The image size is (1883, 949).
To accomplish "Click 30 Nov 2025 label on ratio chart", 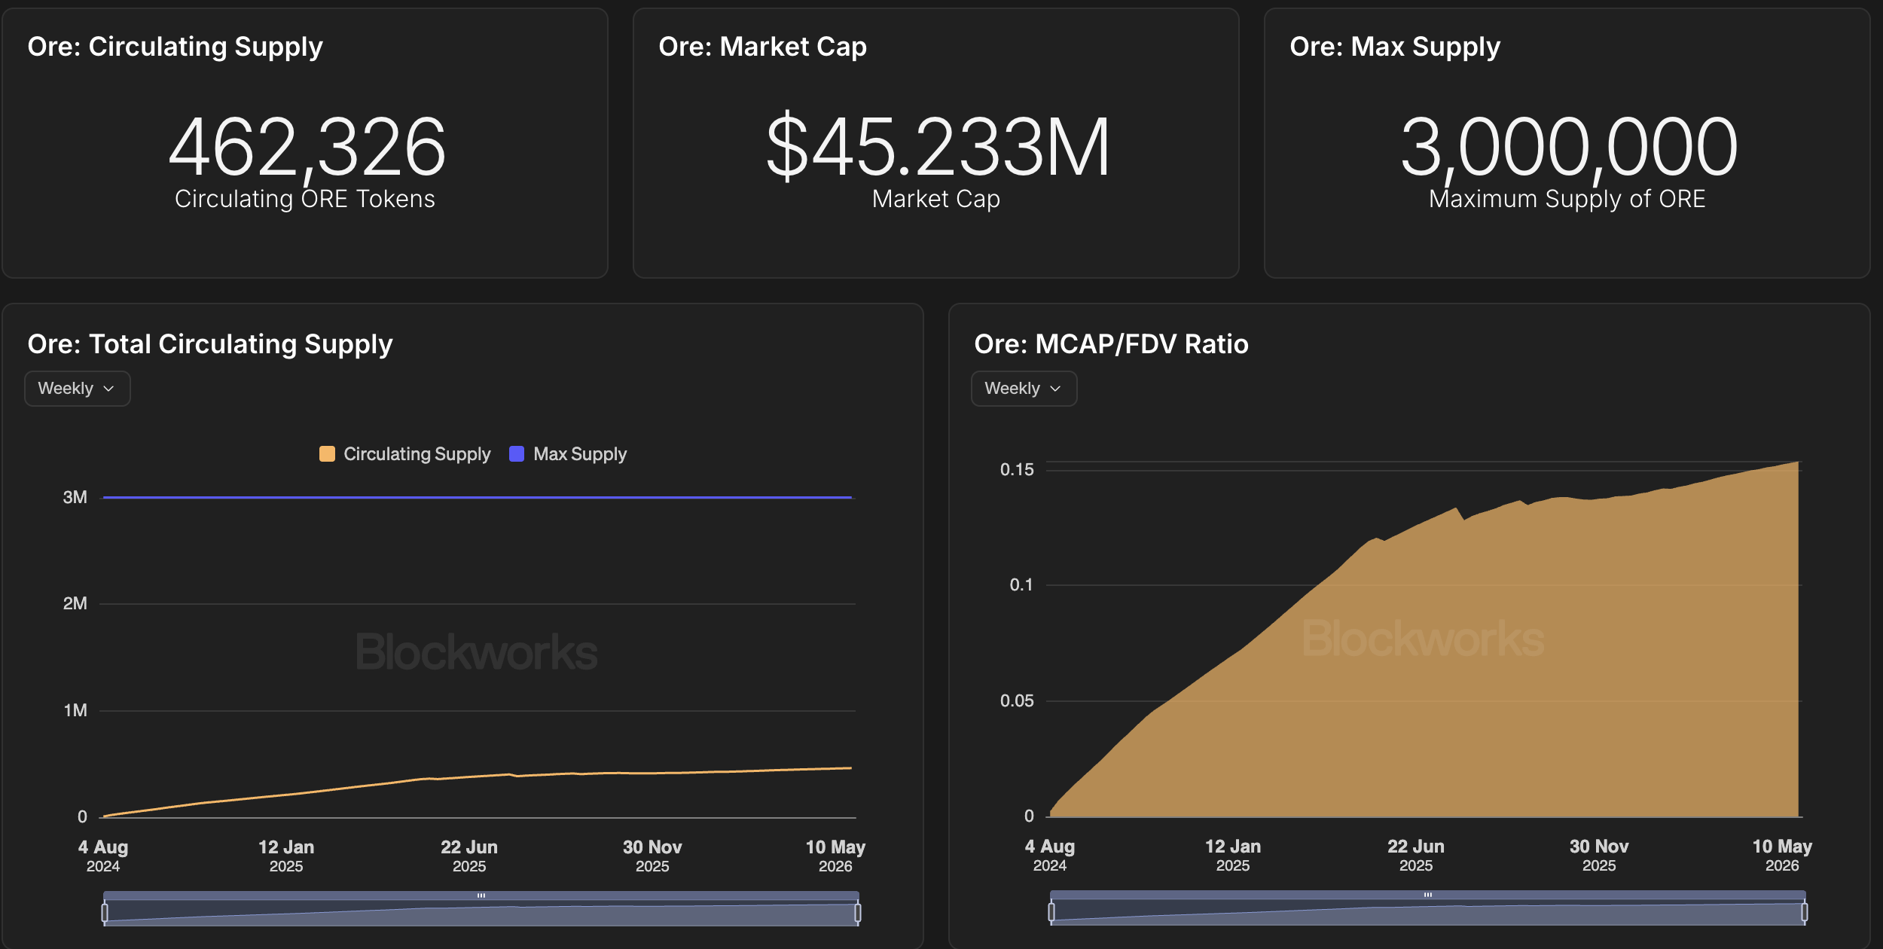I will pos(1599,855).
